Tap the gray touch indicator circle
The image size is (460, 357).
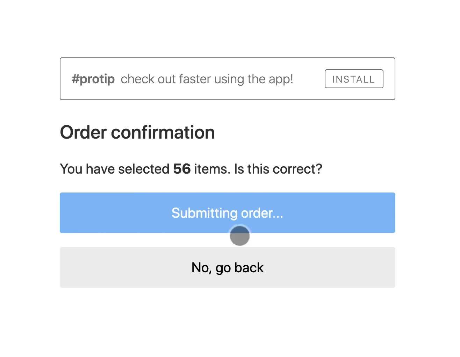coord(240,236)
